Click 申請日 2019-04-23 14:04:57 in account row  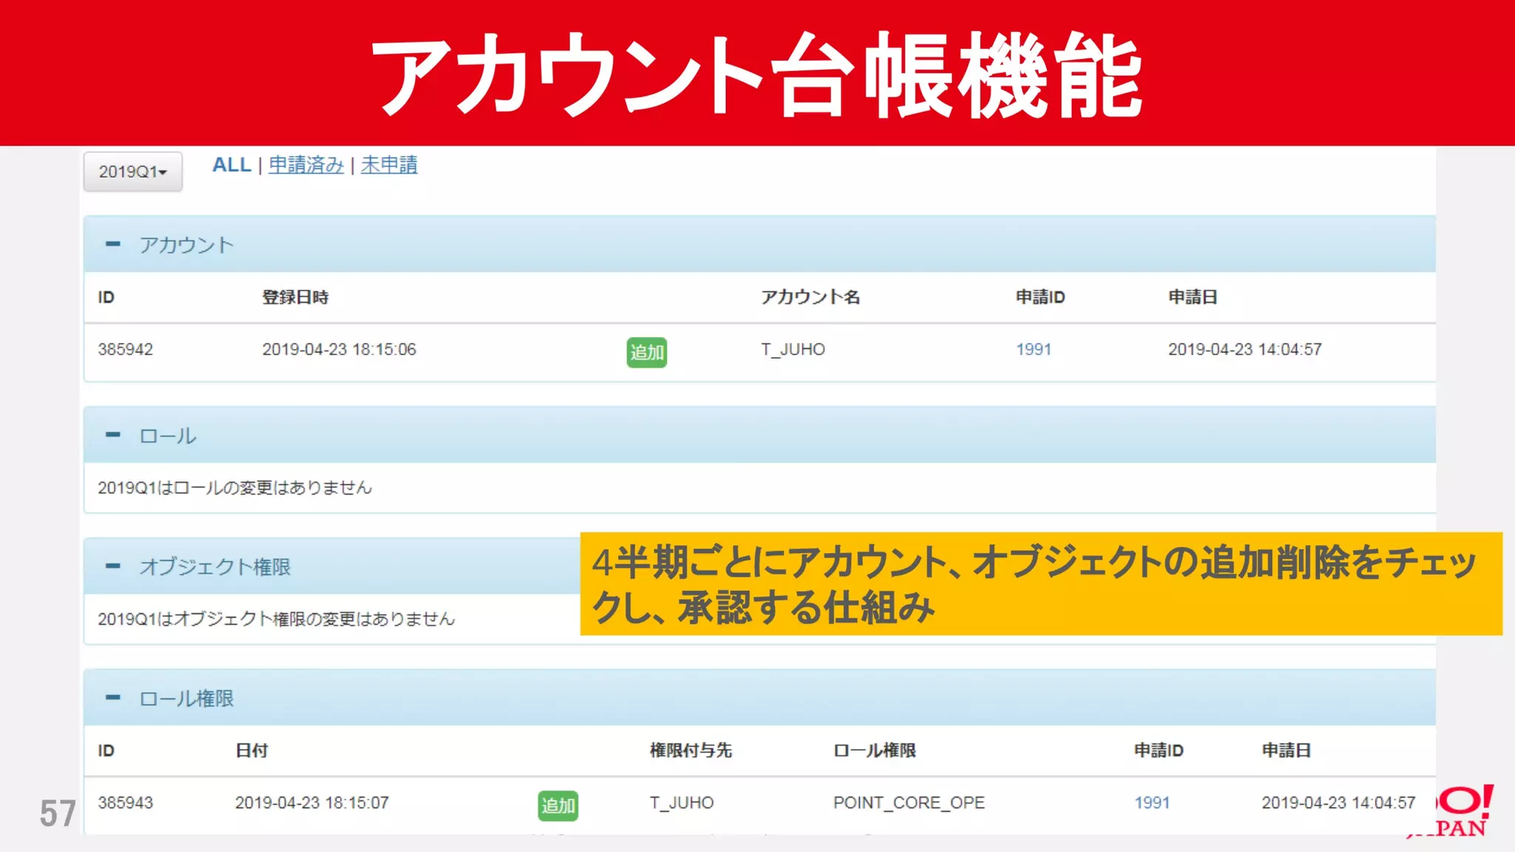tap(1244, 349)
